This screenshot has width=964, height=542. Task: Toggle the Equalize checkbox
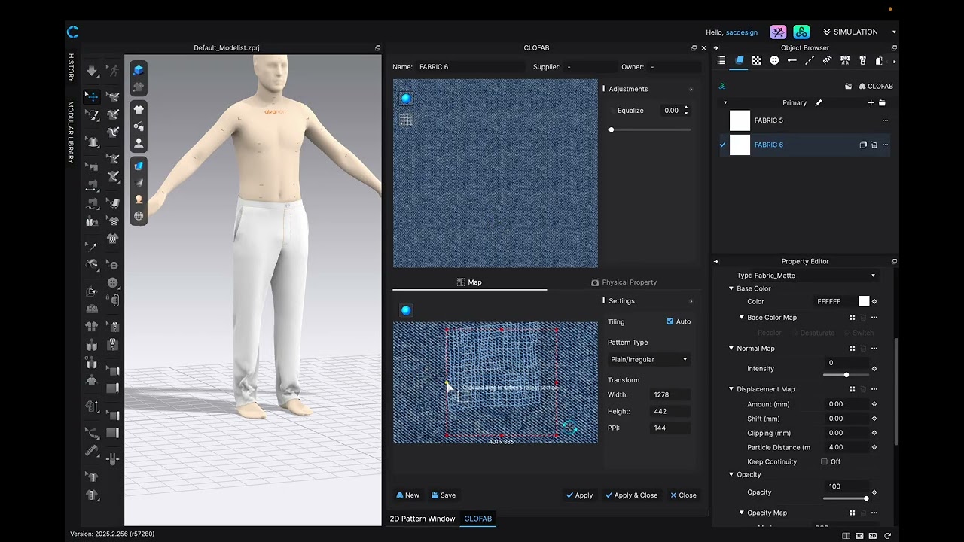612,111
